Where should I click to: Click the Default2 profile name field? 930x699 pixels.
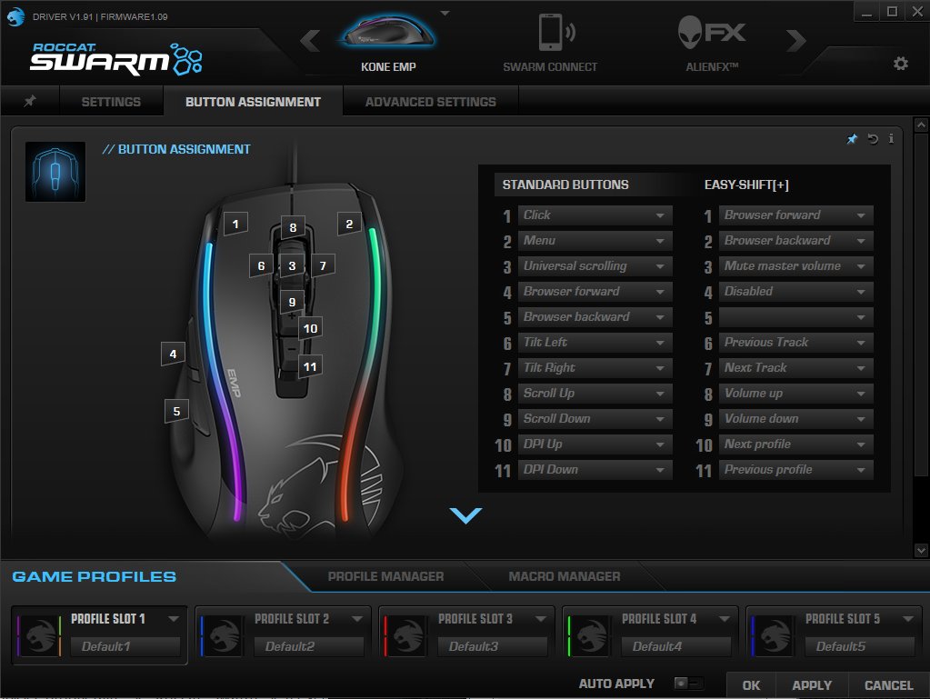point(309,646)
